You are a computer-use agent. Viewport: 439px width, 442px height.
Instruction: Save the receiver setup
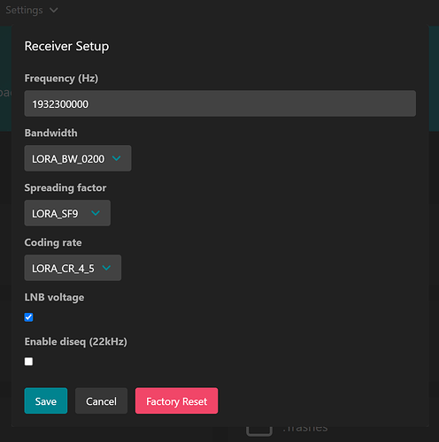[x=46, y=400]
